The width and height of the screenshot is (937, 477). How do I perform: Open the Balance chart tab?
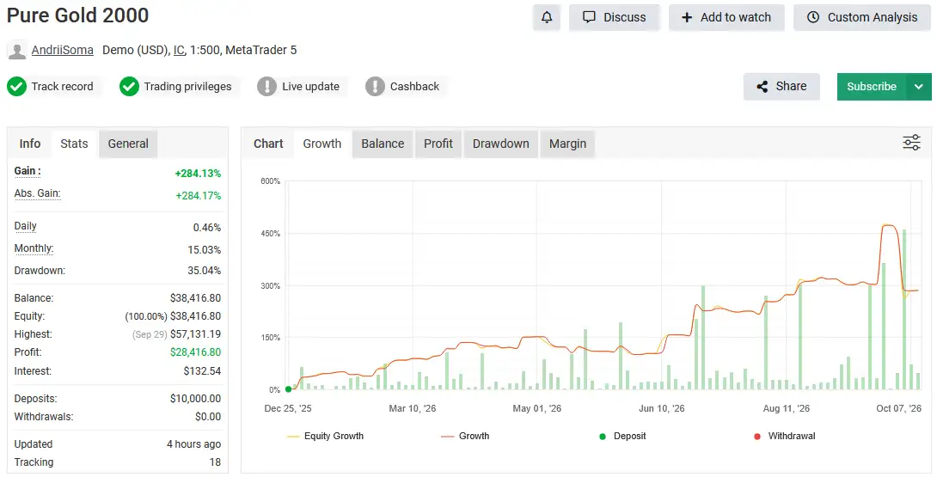pos(383,144)
